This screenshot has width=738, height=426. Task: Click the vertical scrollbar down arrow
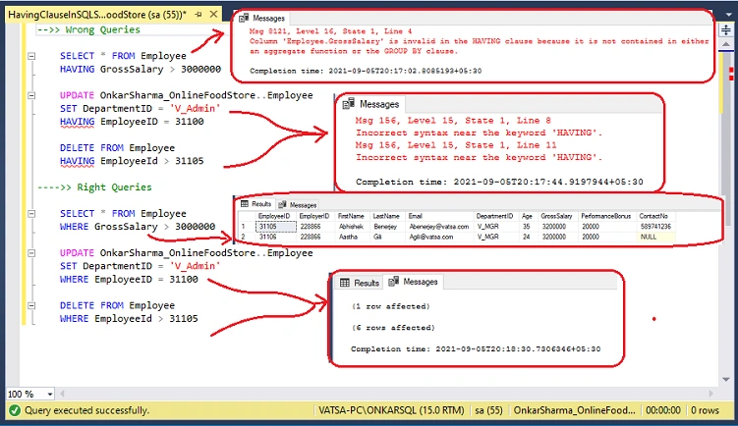click(726, 380)
